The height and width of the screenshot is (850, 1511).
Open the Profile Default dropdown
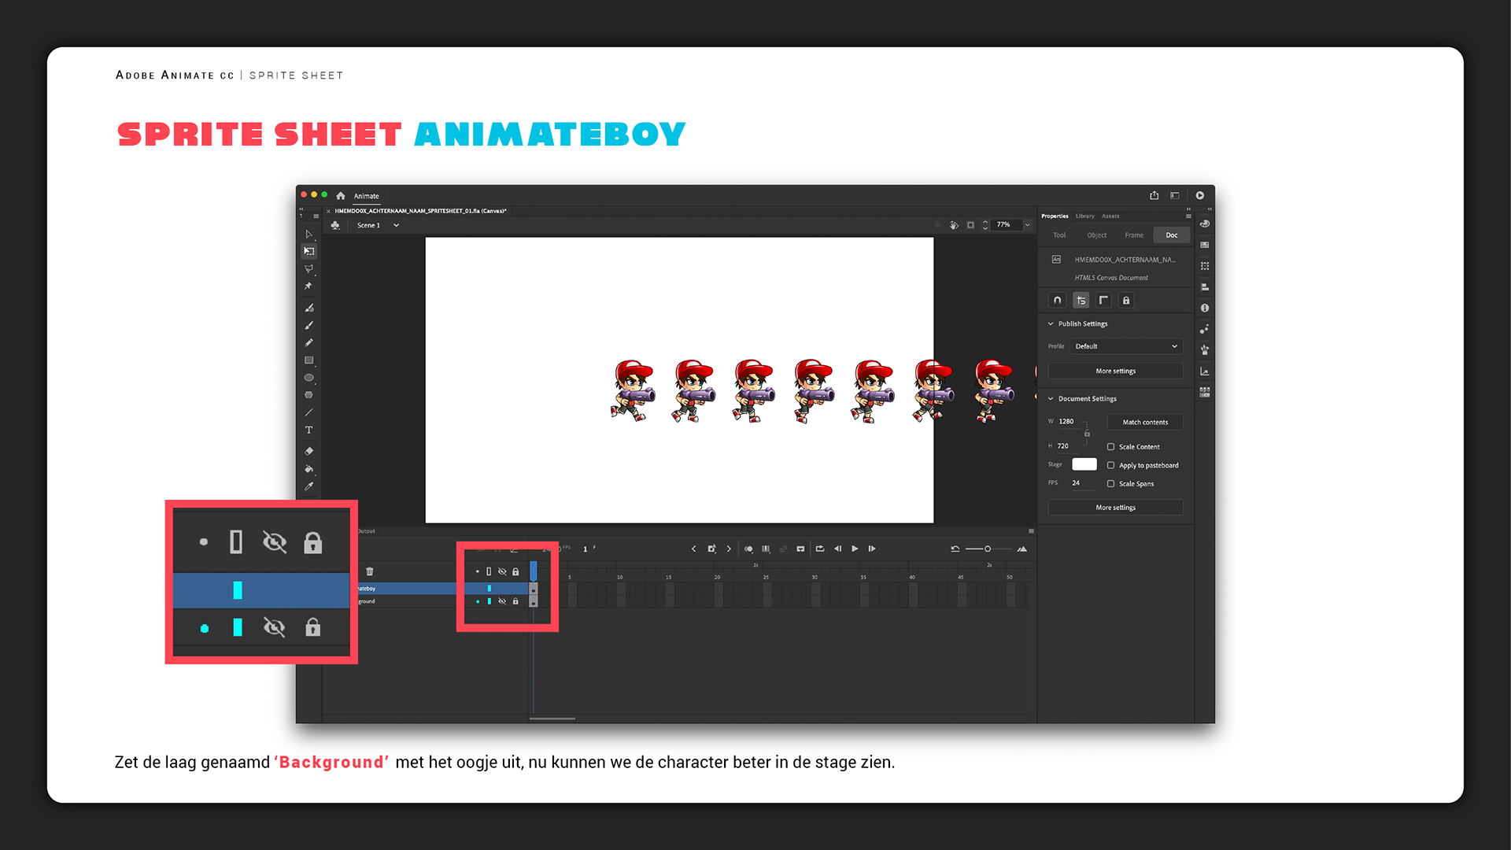(1126, 346)
